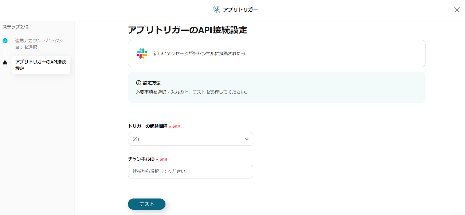The height and width of the screenshot is (215, 465).
Task: Click the 新しいメッセージがチャンネルに投稿されたら trigger text
Action: pos(199,54)
